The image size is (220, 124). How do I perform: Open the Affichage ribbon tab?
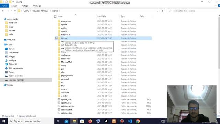(x=37, y=6)
